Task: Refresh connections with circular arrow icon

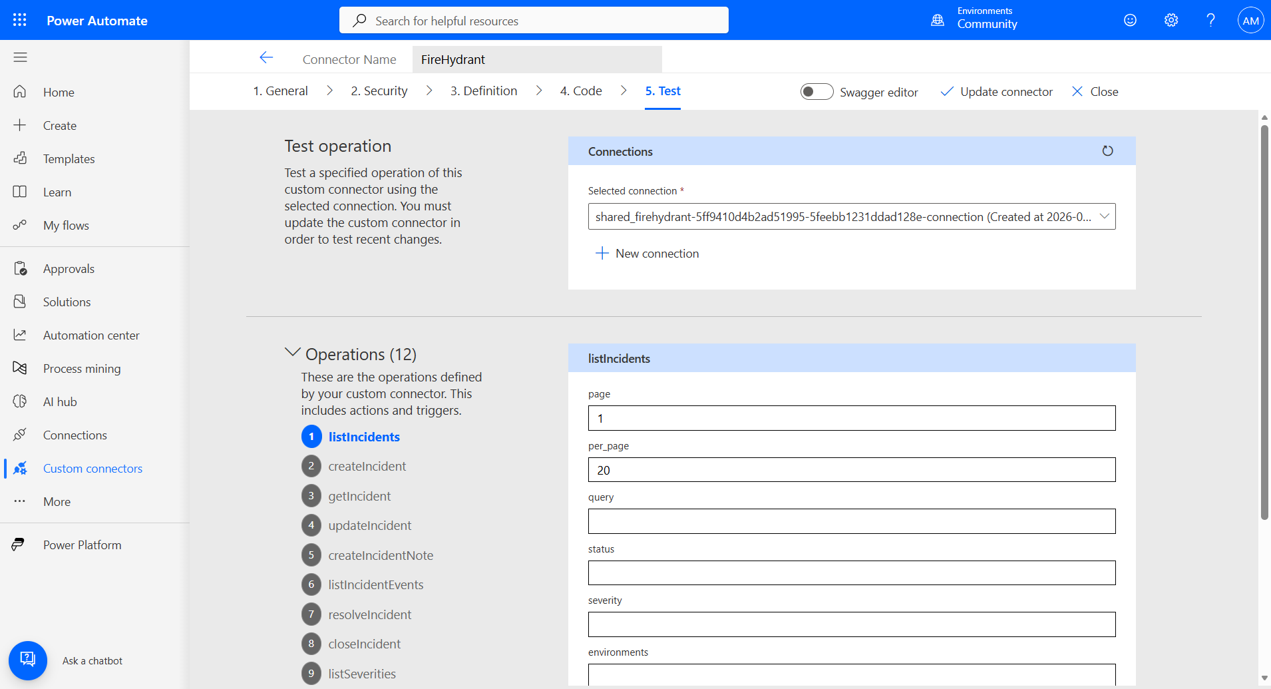Action: 1107,151
